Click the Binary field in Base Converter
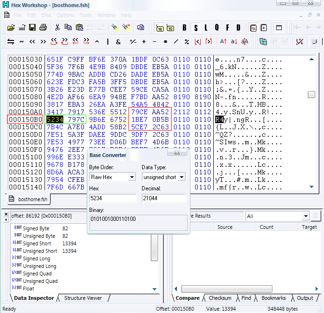Viewport: 324px width, 313px height. pos(138,222)
